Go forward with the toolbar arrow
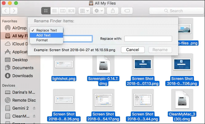The height and width of the screenshot is (124, 205). click(x=14, y=11)
